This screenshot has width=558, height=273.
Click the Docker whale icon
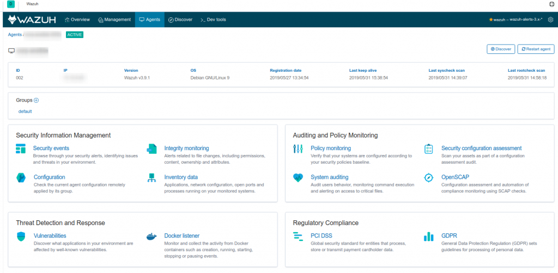tap(151, 237)
